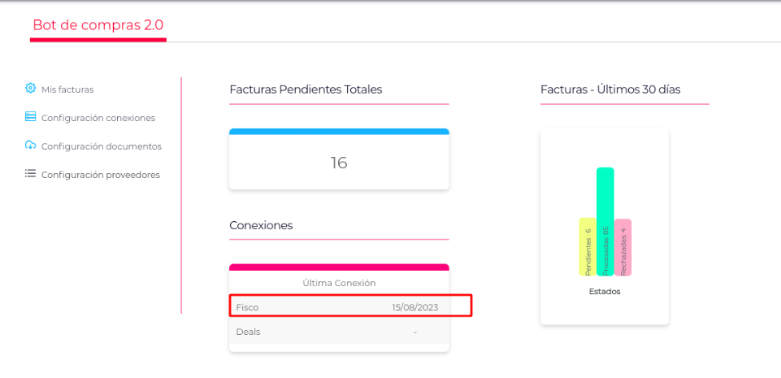Click the list icon beside Configuración proveedores
The height and width of the screenshot is (378, 781).
(30, 174)
